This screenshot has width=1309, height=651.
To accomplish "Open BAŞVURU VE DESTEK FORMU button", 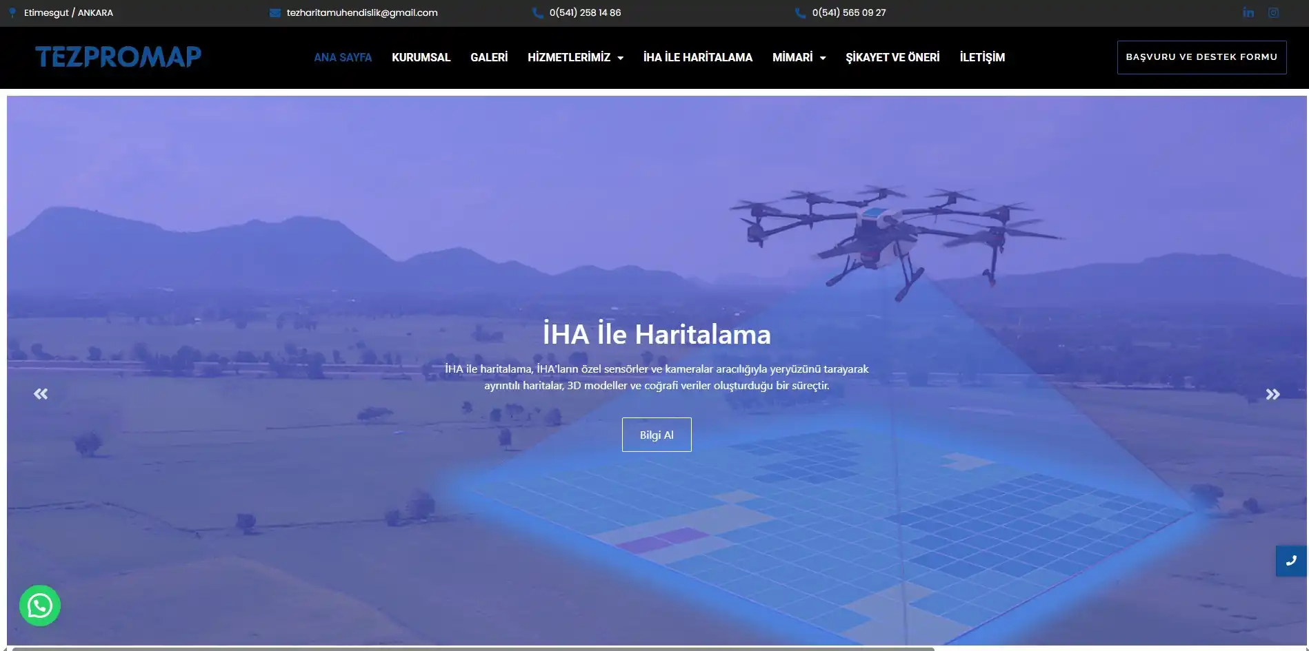I will 1201,57.
